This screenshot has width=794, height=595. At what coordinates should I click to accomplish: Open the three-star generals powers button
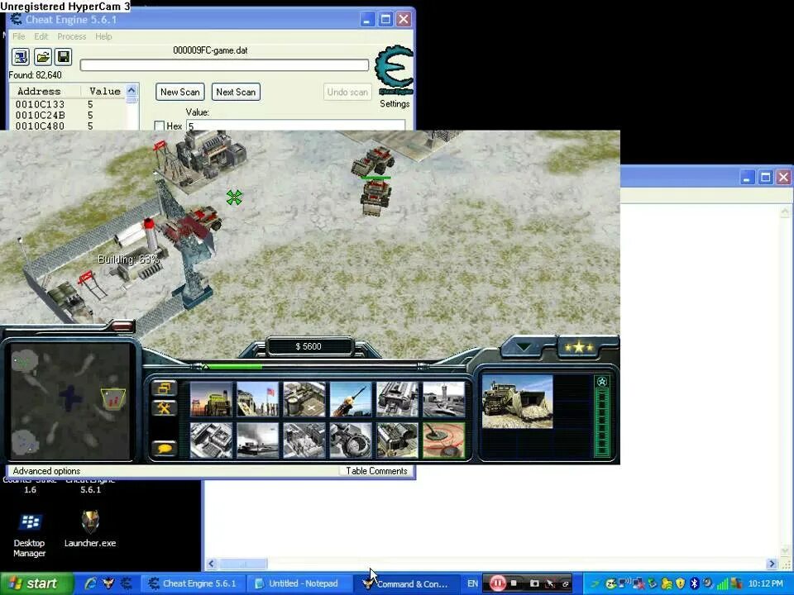pyautogui.click(x=578, y=348)
